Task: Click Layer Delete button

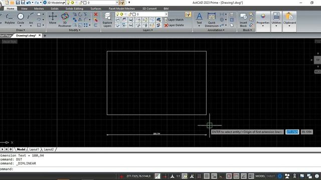Action: [174, 25]
